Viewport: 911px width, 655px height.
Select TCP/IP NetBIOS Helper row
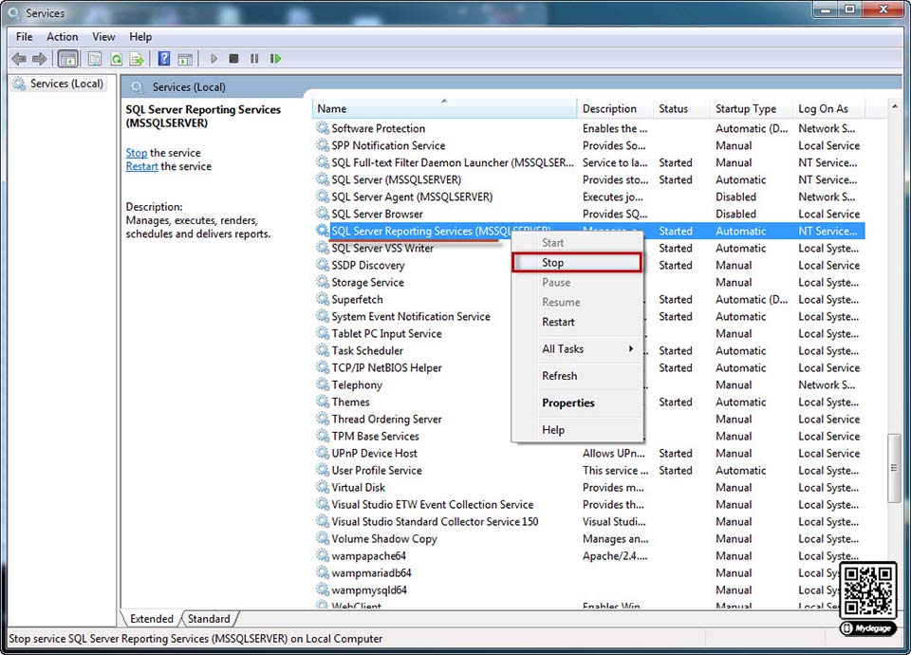(x=588, y=367)
